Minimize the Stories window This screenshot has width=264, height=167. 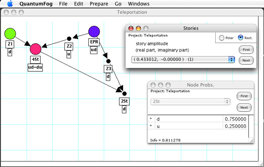click(138, 29)
